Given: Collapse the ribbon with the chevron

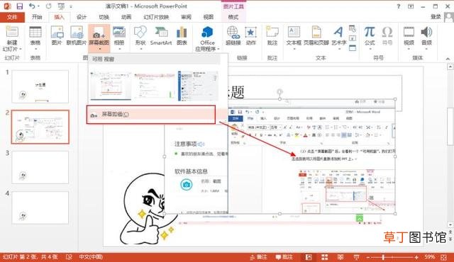Looking at the screenshot, I should [448, 59].
